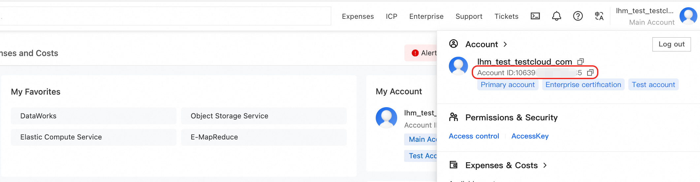
Task: Open the Expenses menu in header
Action: point(358,16)
